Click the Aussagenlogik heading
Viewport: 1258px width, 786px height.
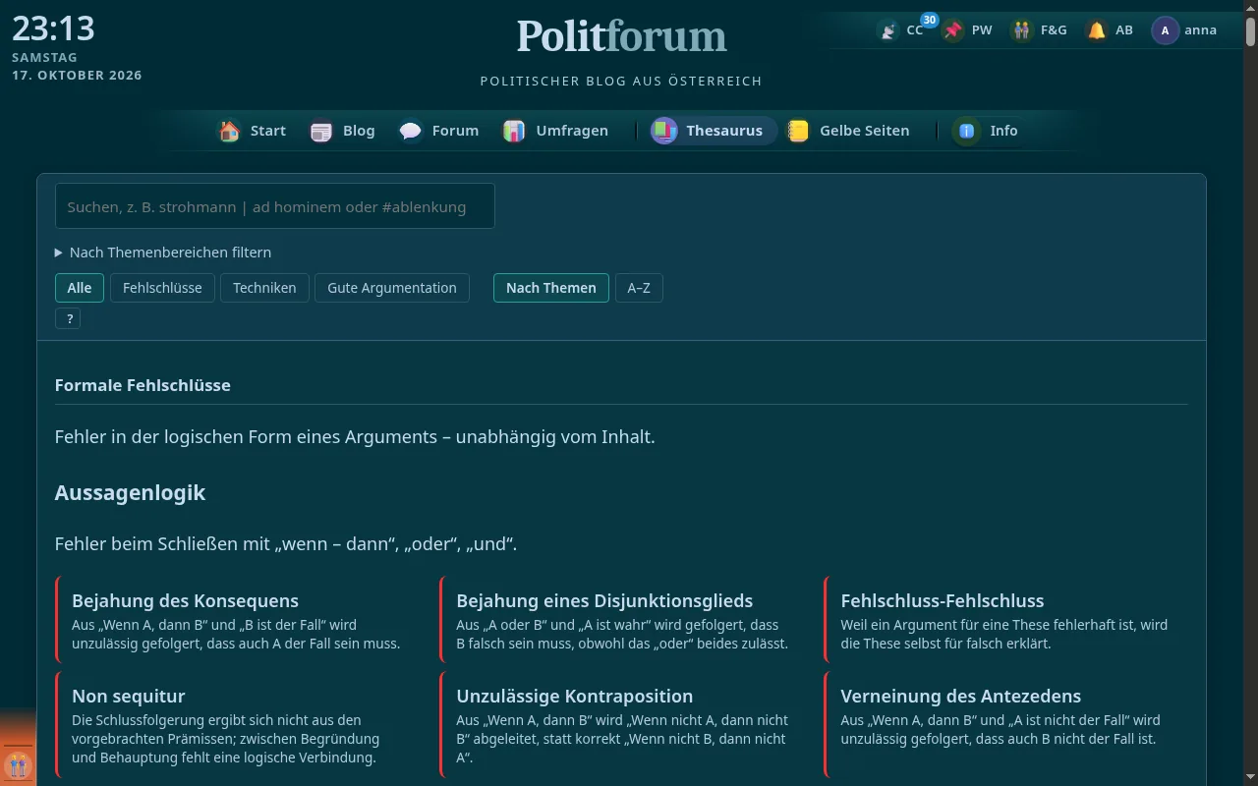(131, 492)
